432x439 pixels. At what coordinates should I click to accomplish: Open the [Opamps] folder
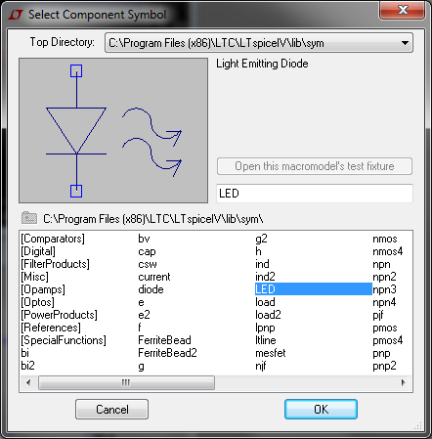point(43,289)
